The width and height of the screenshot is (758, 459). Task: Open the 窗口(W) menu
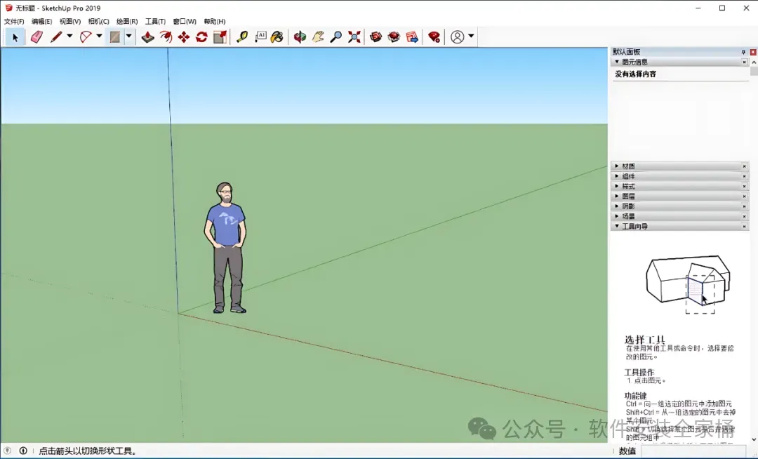point(185,21)
